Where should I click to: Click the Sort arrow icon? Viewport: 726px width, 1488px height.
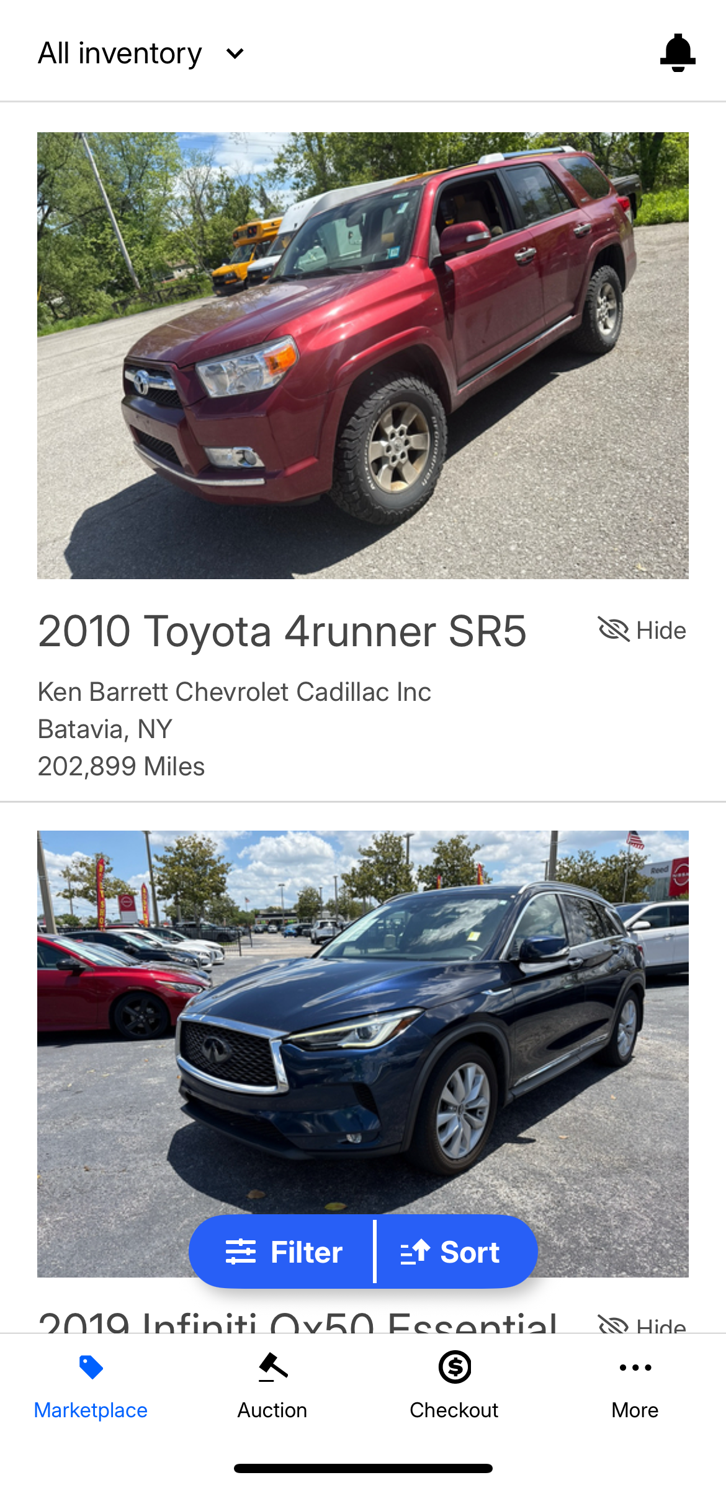(415, 1251)
